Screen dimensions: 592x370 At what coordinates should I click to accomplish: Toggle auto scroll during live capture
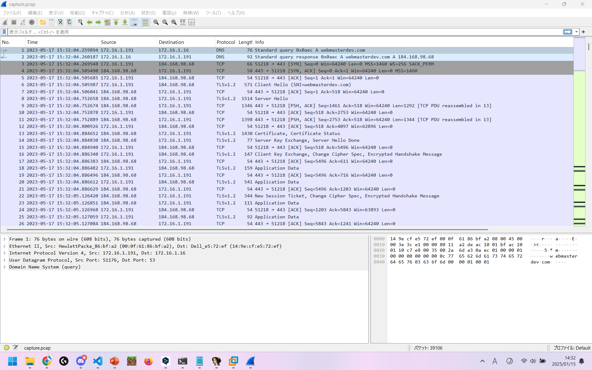click(x=134, y=22)
